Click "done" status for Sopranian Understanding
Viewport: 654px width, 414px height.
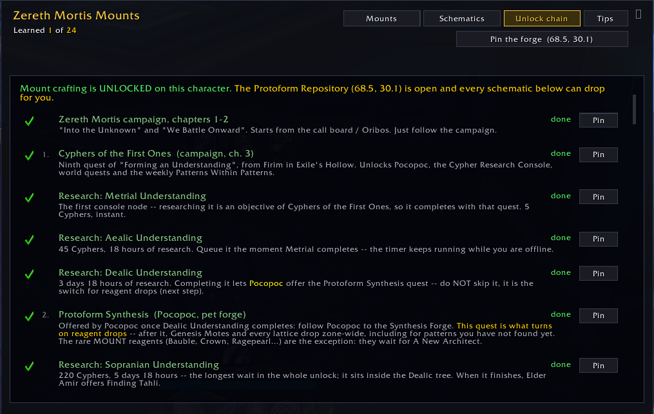point(561,364)
